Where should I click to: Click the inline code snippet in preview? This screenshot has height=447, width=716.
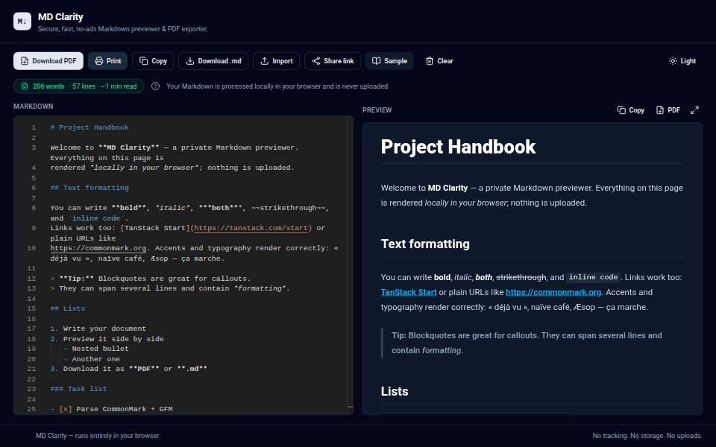pyautogui.click(x=593, y=277)
